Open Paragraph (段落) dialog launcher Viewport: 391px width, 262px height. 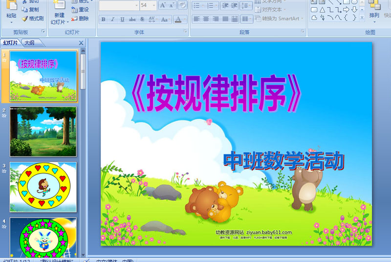[303, 31]
